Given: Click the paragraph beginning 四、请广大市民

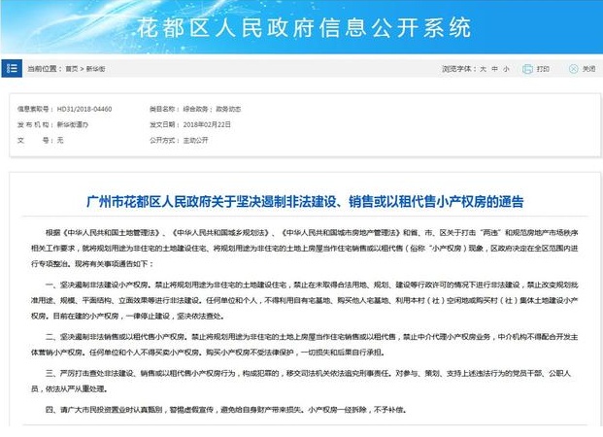Looking at the screenshot, I should point(225,410).
